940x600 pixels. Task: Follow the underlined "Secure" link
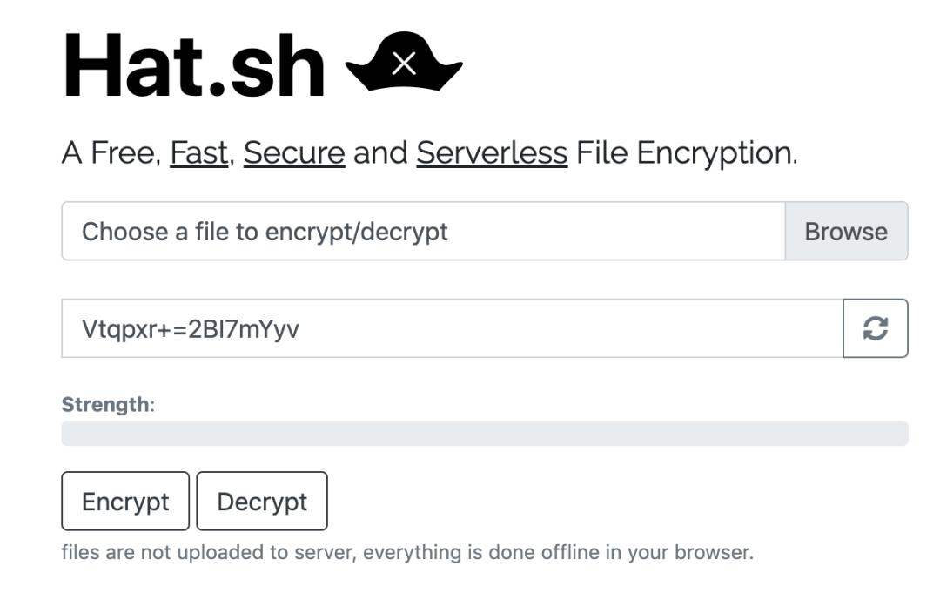point(294,153)
